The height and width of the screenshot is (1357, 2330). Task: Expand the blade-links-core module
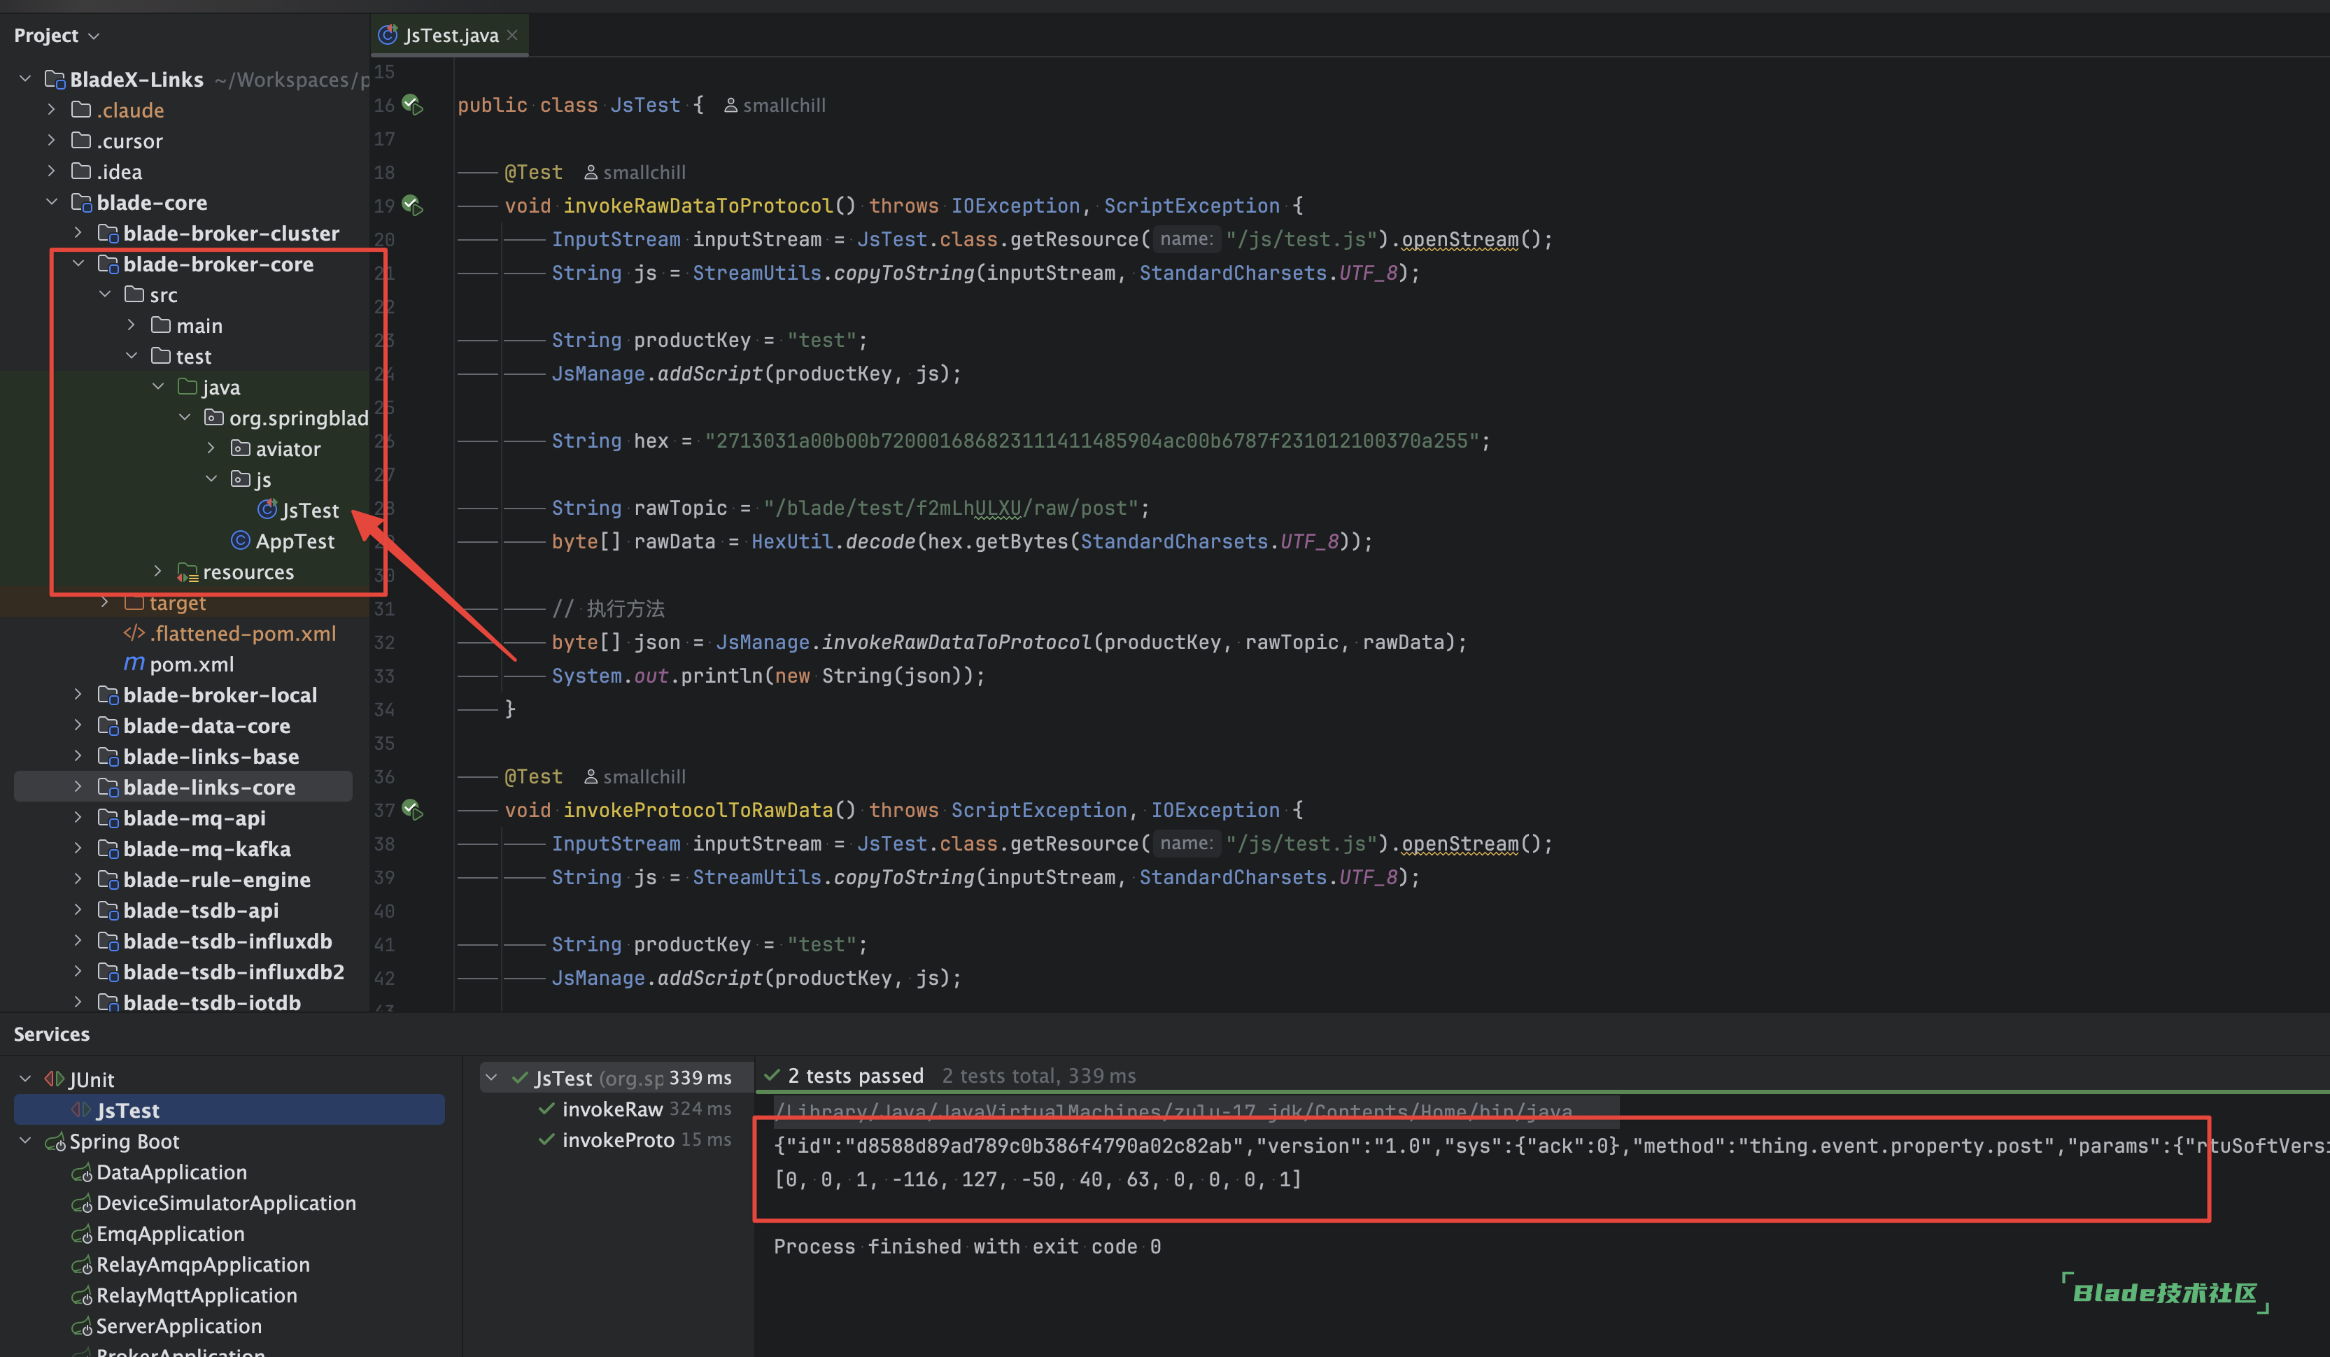coord(78,788)
